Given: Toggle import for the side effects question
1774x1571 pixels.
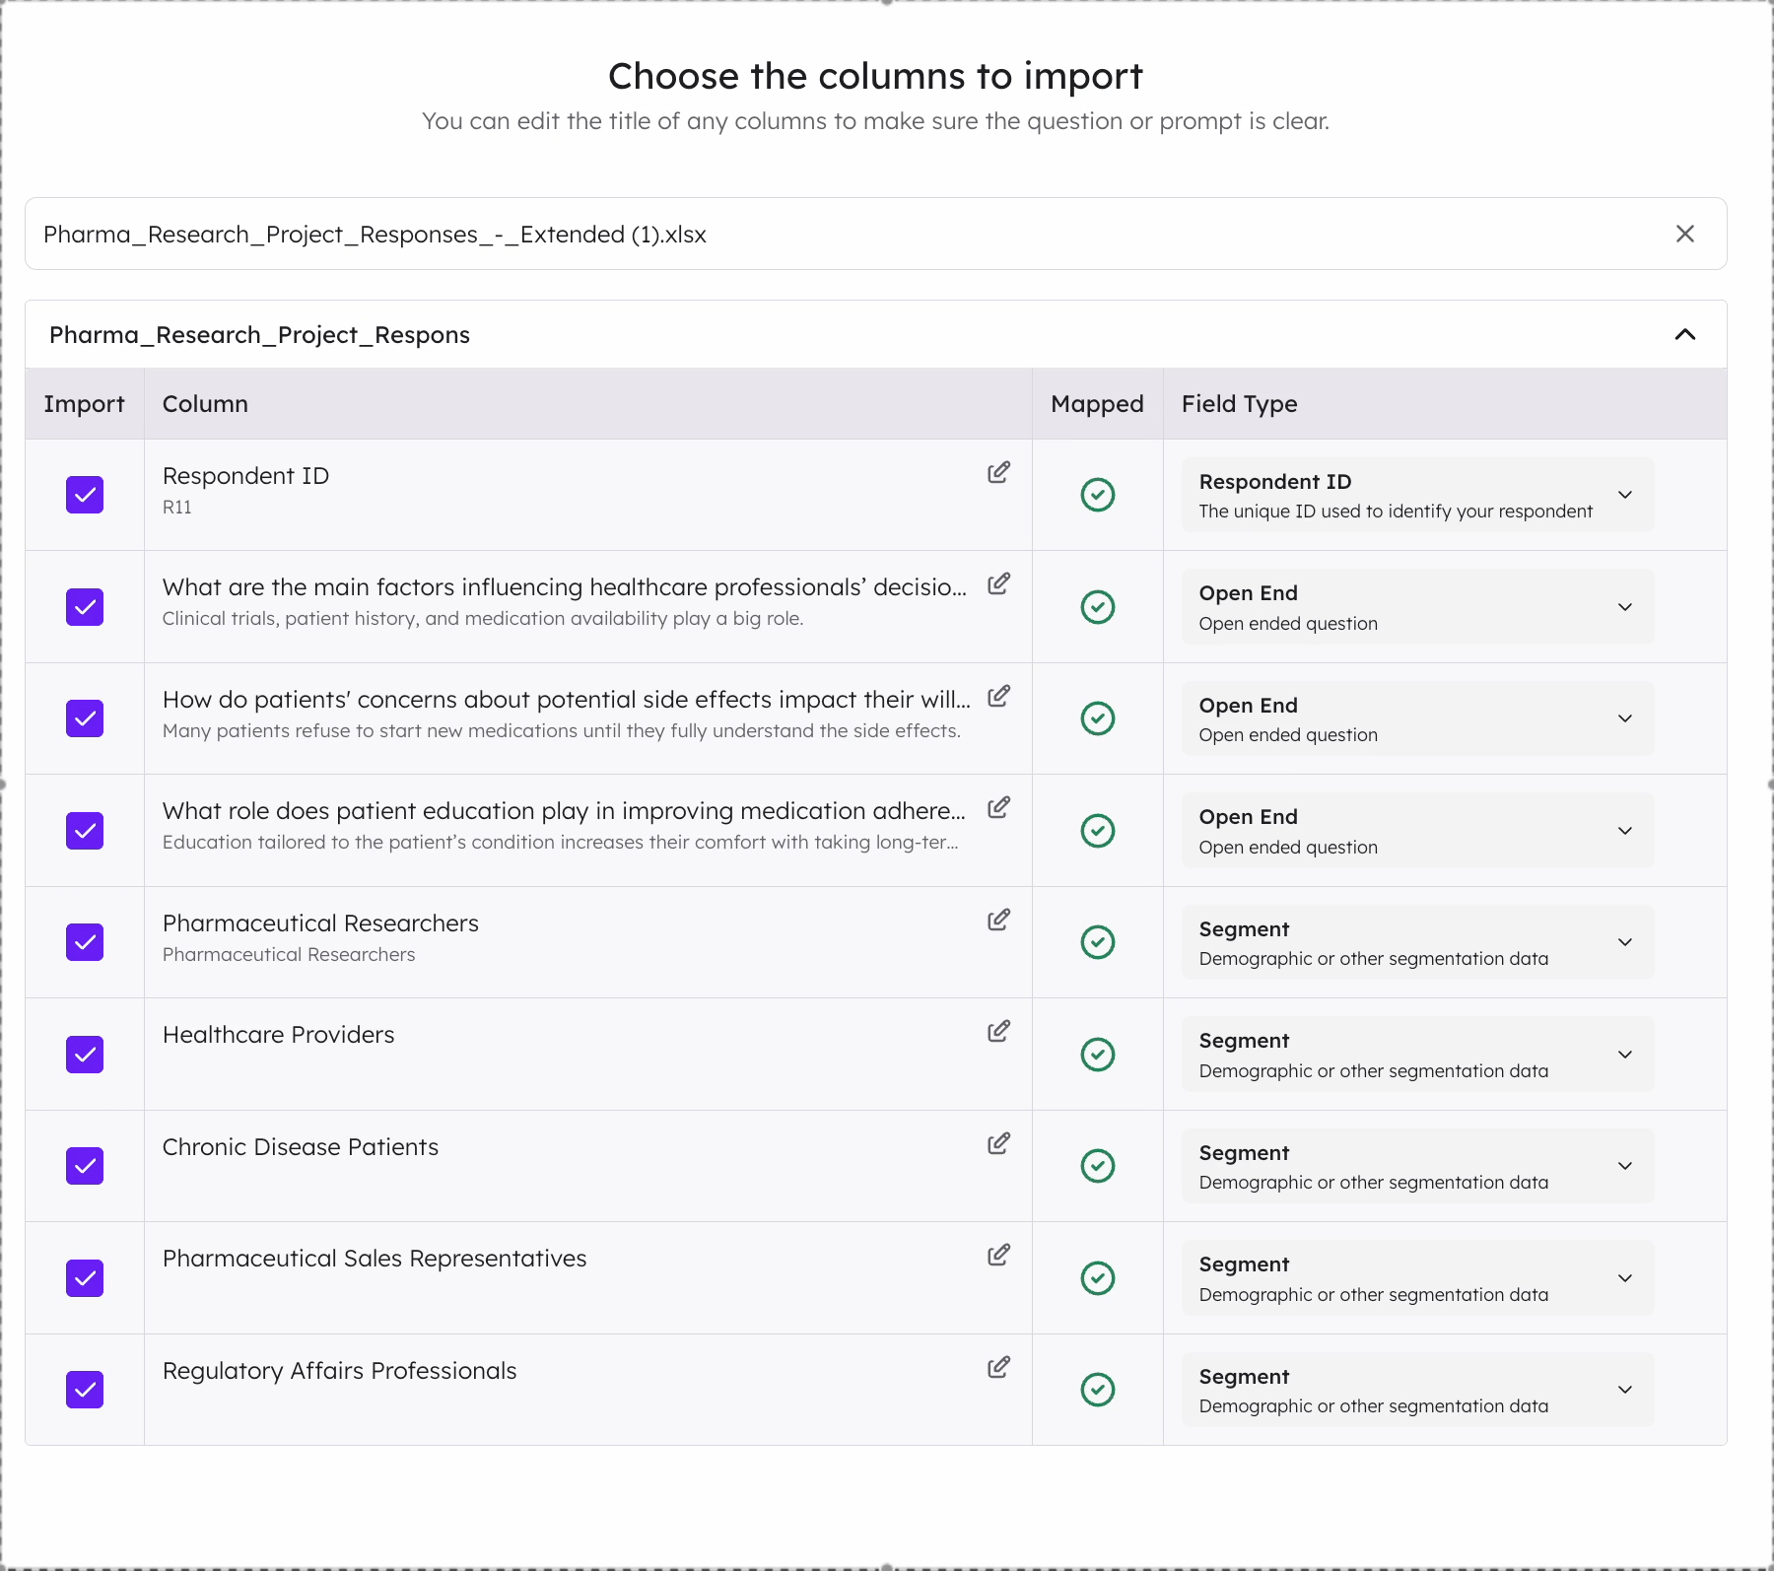Looking at the screenshot, I should [85, 718].
